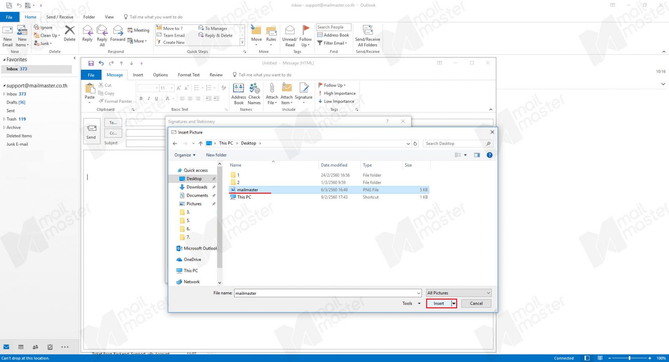The image size is (669, 362).
Task: Click the Cancel button in Insert Picture dialog
Action: [x=476, y=304]
